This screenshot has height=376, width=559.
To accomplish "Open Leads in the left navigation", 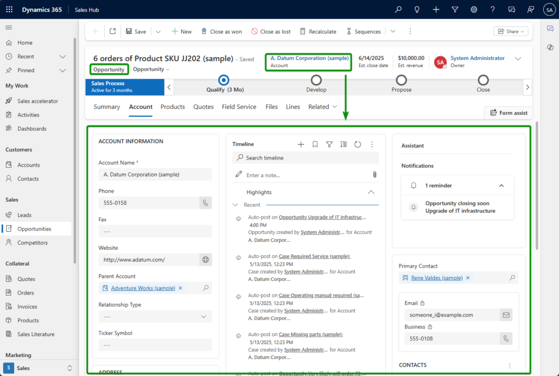I will (24, 215).
